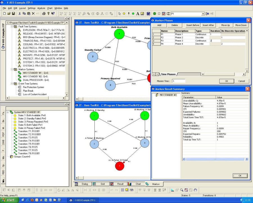Select the green circle state tool
Viewport: 253px width, 203px height.
point(133,14)
